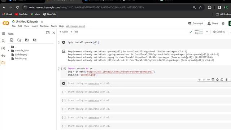This screenshot has width=231, height=130.
Task: Mirror cell in tab icon
Action: 222,79
